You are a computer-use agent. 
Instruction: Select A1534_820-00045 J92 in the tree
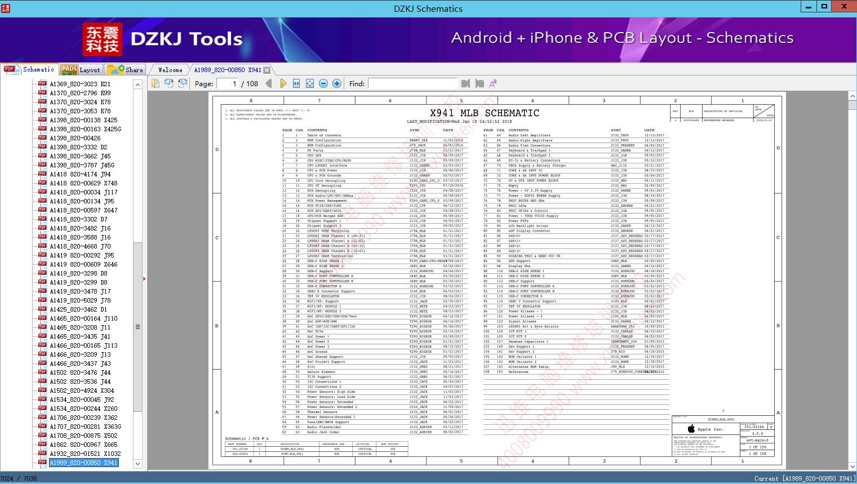82,399
